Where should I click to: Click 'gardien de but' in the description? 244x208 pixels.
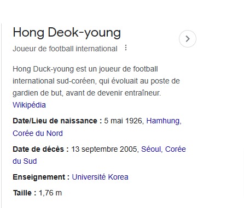click(x=38, y=93)
